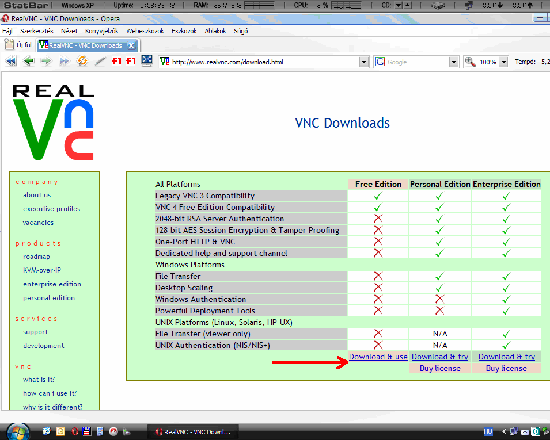
Task: Click the floppy disk quick launch icon
Action: tap(87, 431)
